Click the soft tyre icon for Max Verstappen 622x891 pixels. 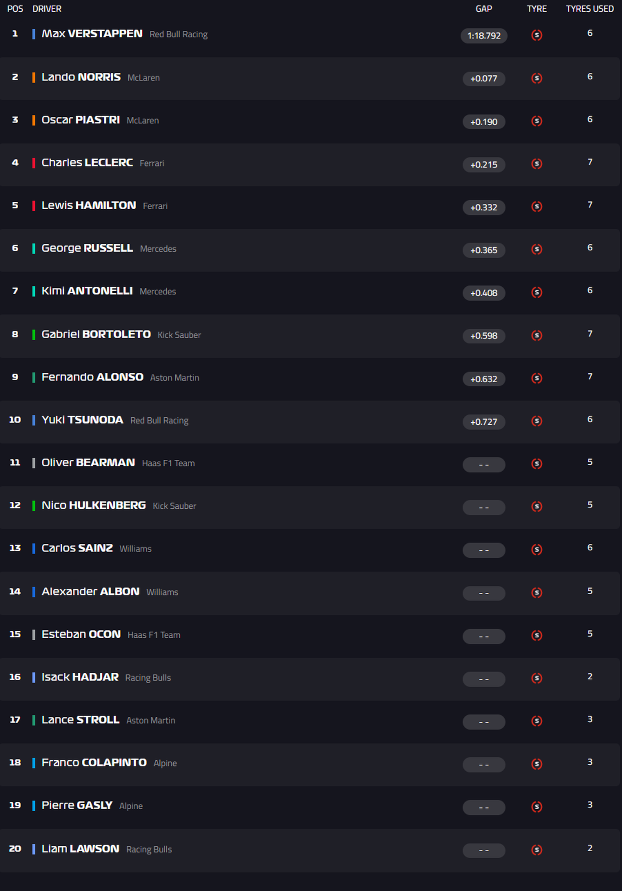tap(536, 35)
